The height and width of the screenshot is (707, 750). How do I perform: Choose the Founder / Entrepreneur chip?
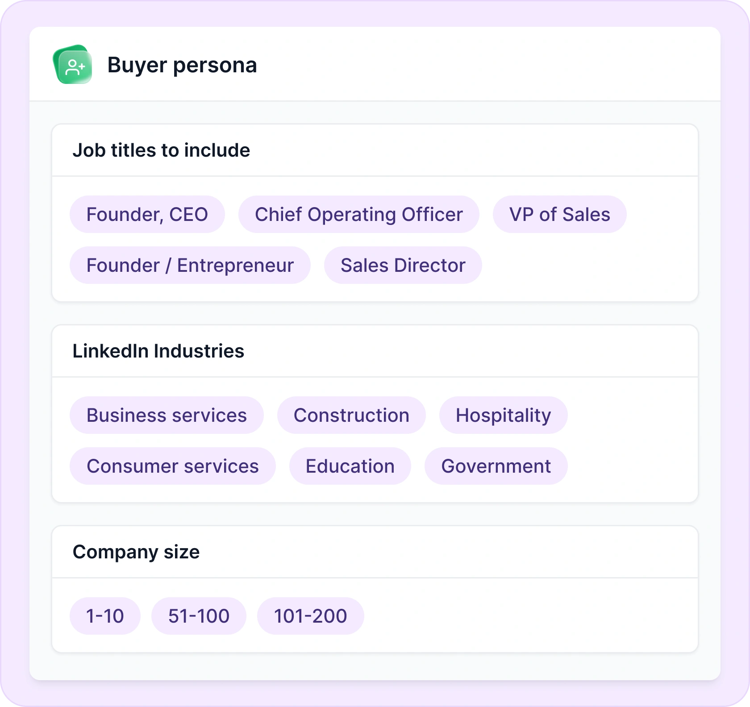click(x=190, y=265)
